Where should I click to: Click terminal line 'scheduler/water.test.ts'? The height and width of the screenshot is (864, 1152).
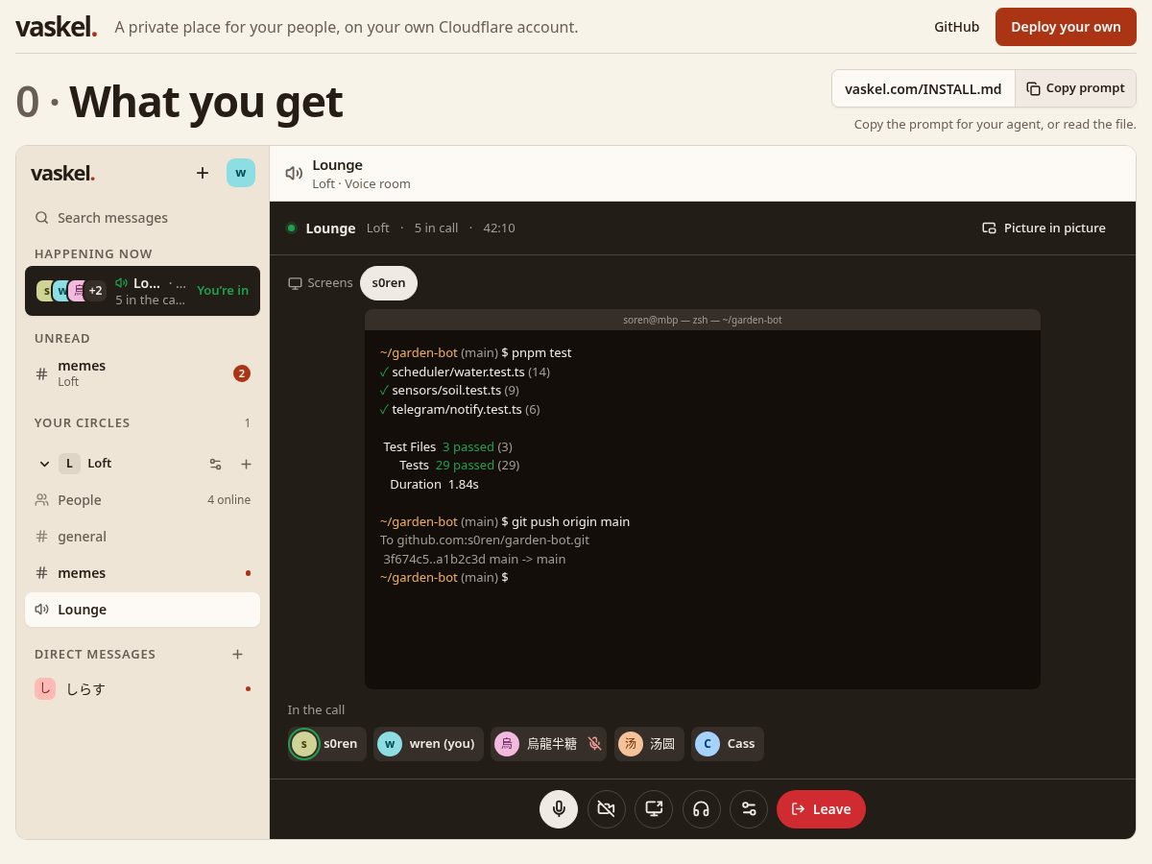458,372
